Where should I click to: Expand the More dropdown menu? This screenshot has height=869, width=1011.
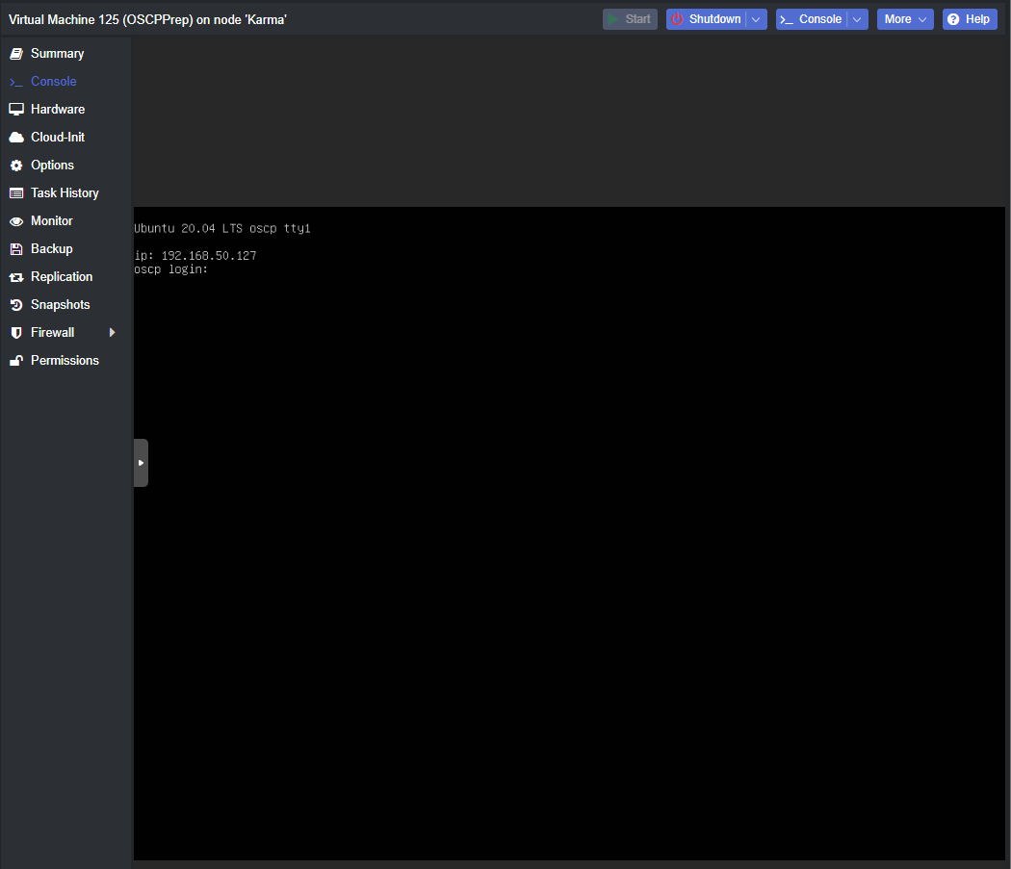[x=905, y=19]
